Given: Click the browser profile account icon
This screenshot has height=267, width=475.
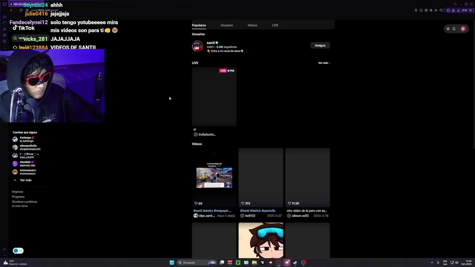Looking at the screenshot, I should tap(453, 10).
